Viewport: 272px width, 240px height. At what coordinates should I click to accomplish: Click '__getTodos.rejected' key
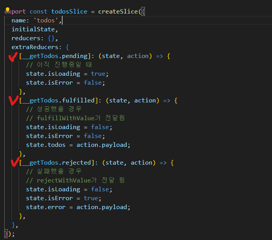57,163
